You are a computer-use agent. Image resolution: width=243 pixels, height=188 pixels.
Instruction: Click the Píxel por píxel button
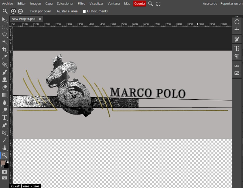40,11
